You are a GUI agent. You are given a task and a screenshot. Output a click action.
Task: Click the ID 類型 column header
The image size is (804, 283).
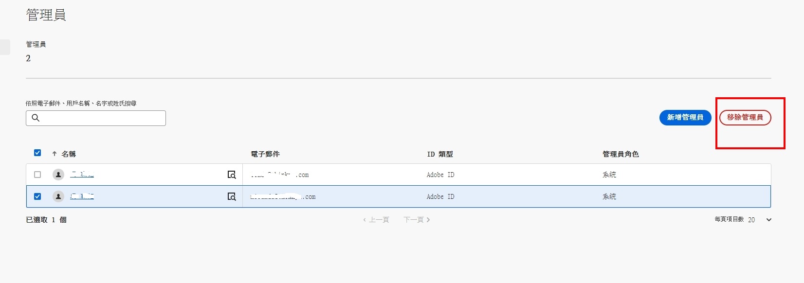point(440,154)
